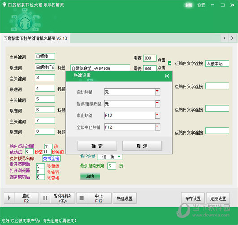Click the 打开浏览器 seconds field
This screenshot has width=238, height=225.
40,171
